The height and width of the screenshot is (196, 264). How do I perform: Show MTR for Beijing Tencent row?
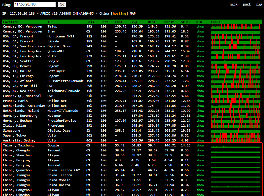[200, 165]
